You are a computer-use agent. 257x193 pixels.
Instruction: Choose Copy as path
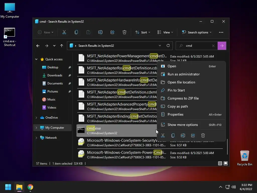[191, 107]
